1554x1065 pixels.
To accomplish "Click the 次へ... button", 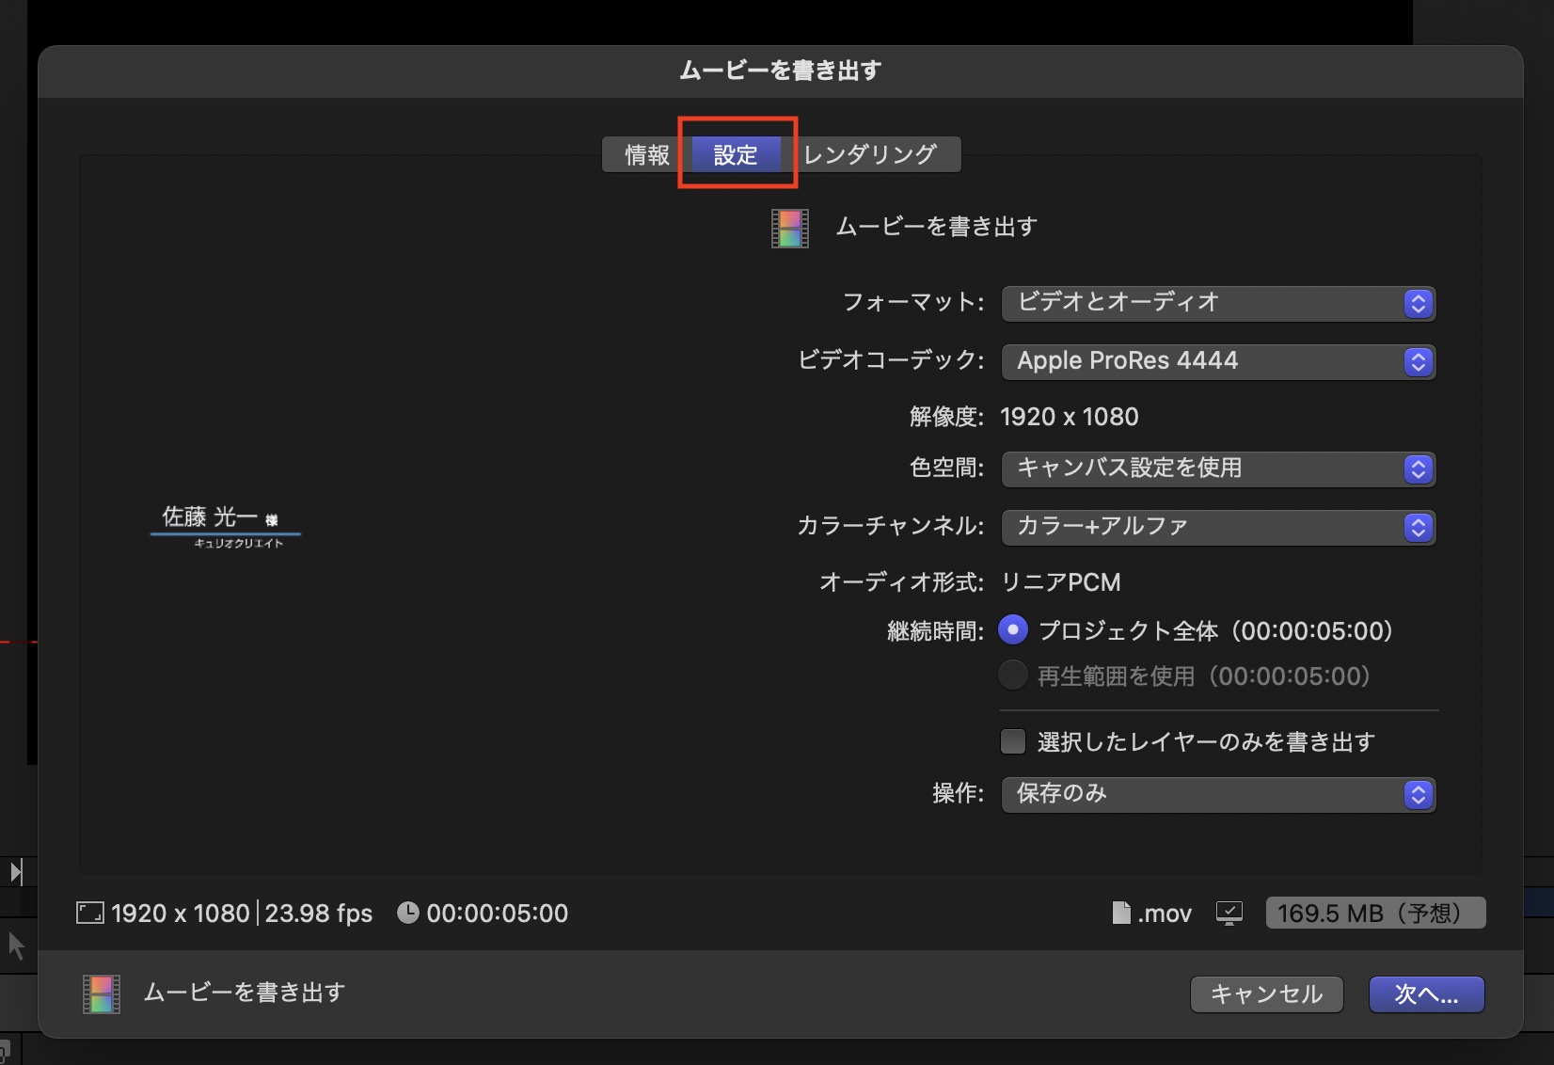I will coord(1426,993).
